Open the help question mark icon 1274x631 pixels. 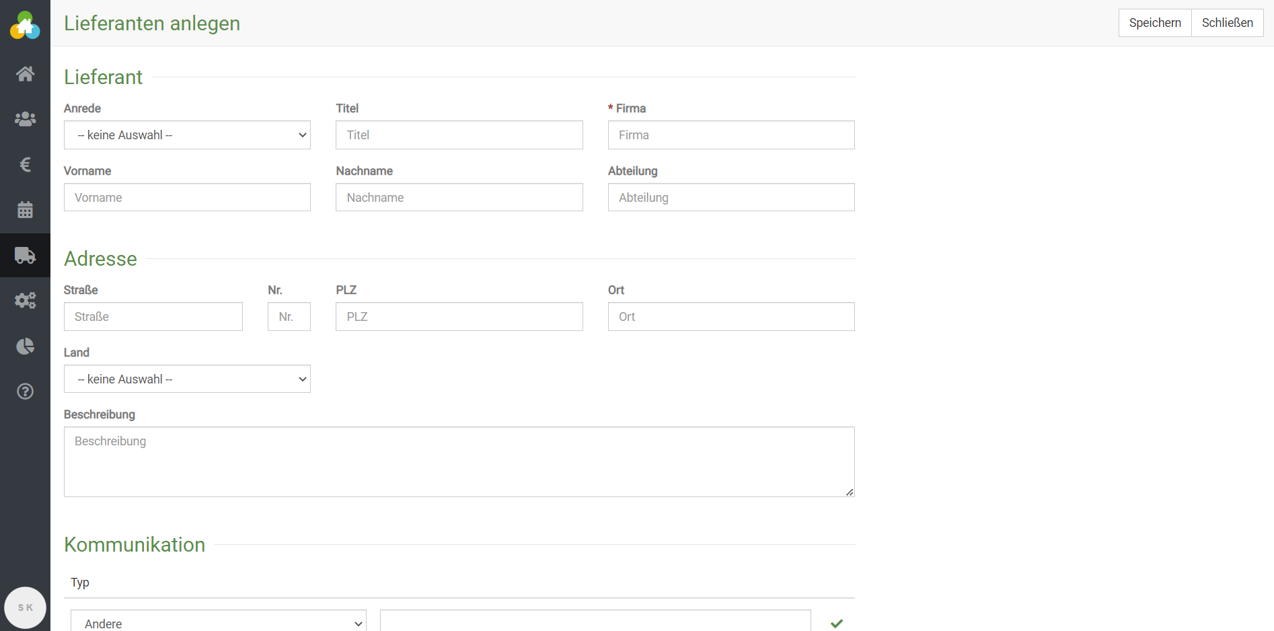25,392
